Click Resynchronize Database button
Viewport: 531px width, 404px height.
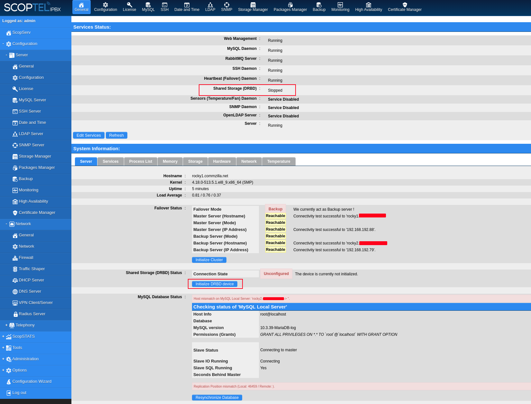217,398
